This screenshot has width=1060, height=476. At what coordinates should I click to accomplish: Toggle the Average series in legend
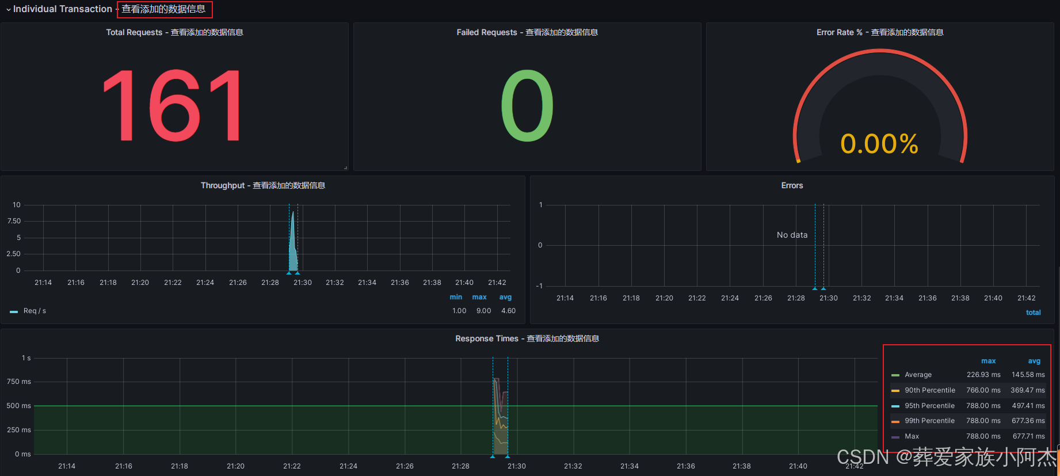click(x=918, y=375)
